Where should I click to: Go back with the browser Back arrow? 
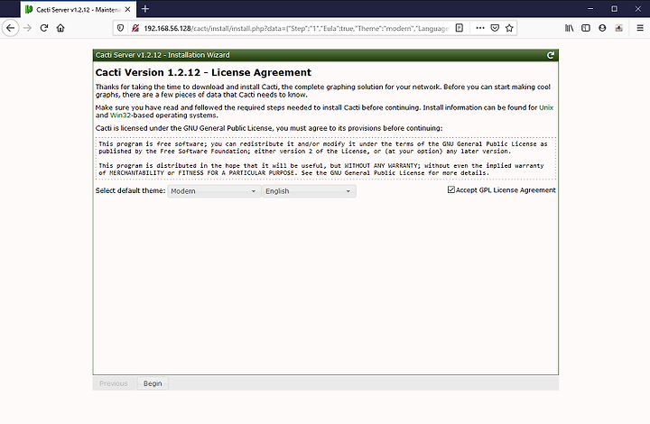tap(10, 28)
